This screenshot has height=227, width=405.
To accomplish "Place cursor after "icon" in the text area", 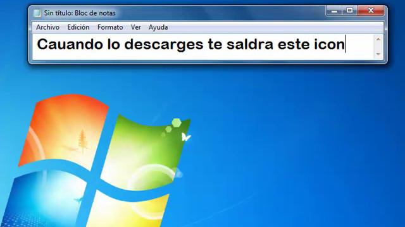I will [x=345, y=44].
